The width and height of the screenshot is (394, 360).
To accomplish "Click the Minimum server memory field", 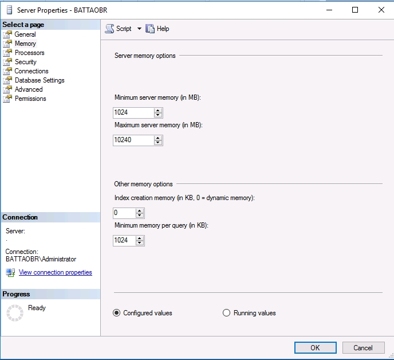I will pos(133,112).
